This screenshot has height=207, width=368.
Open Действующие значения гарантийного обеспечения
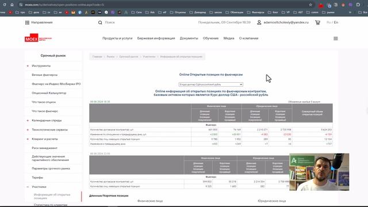50,158
